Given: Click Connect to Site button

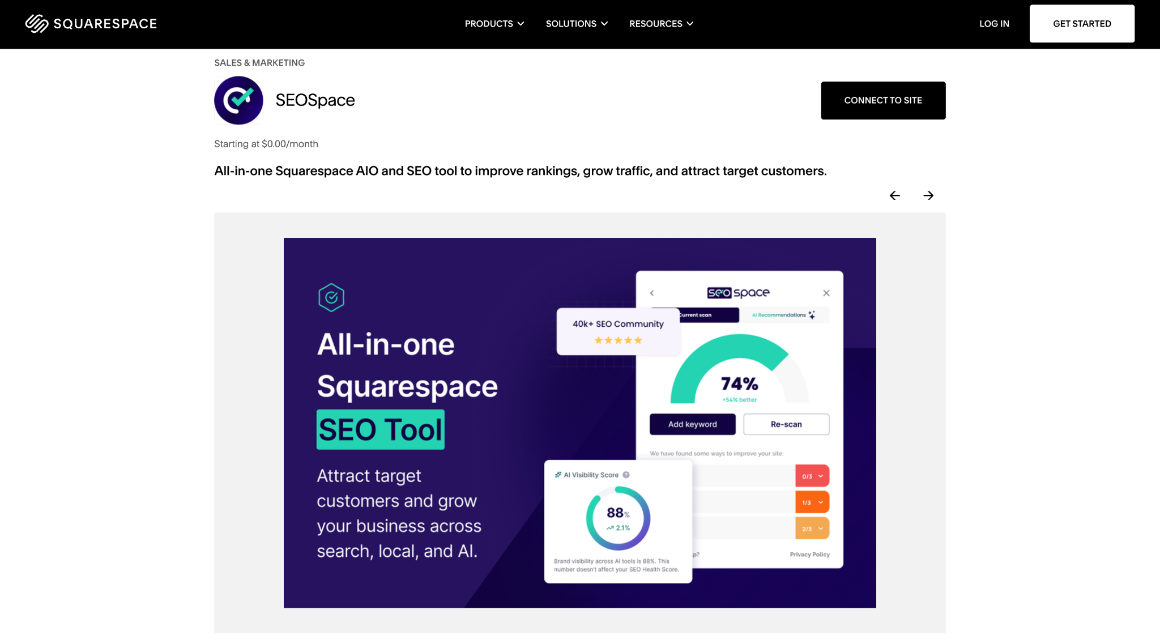Looking at the screenshot, I should [x=883, y=100].
